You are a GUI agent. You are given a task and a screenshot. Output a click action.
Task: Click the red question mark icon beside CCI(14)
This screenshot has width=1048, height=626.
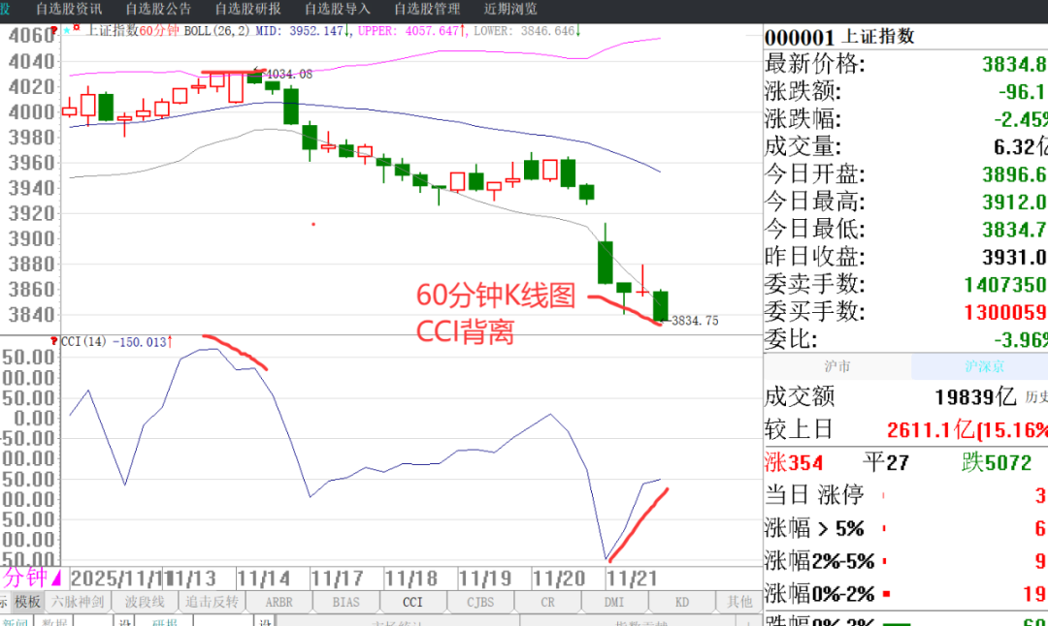pos(54,341)
